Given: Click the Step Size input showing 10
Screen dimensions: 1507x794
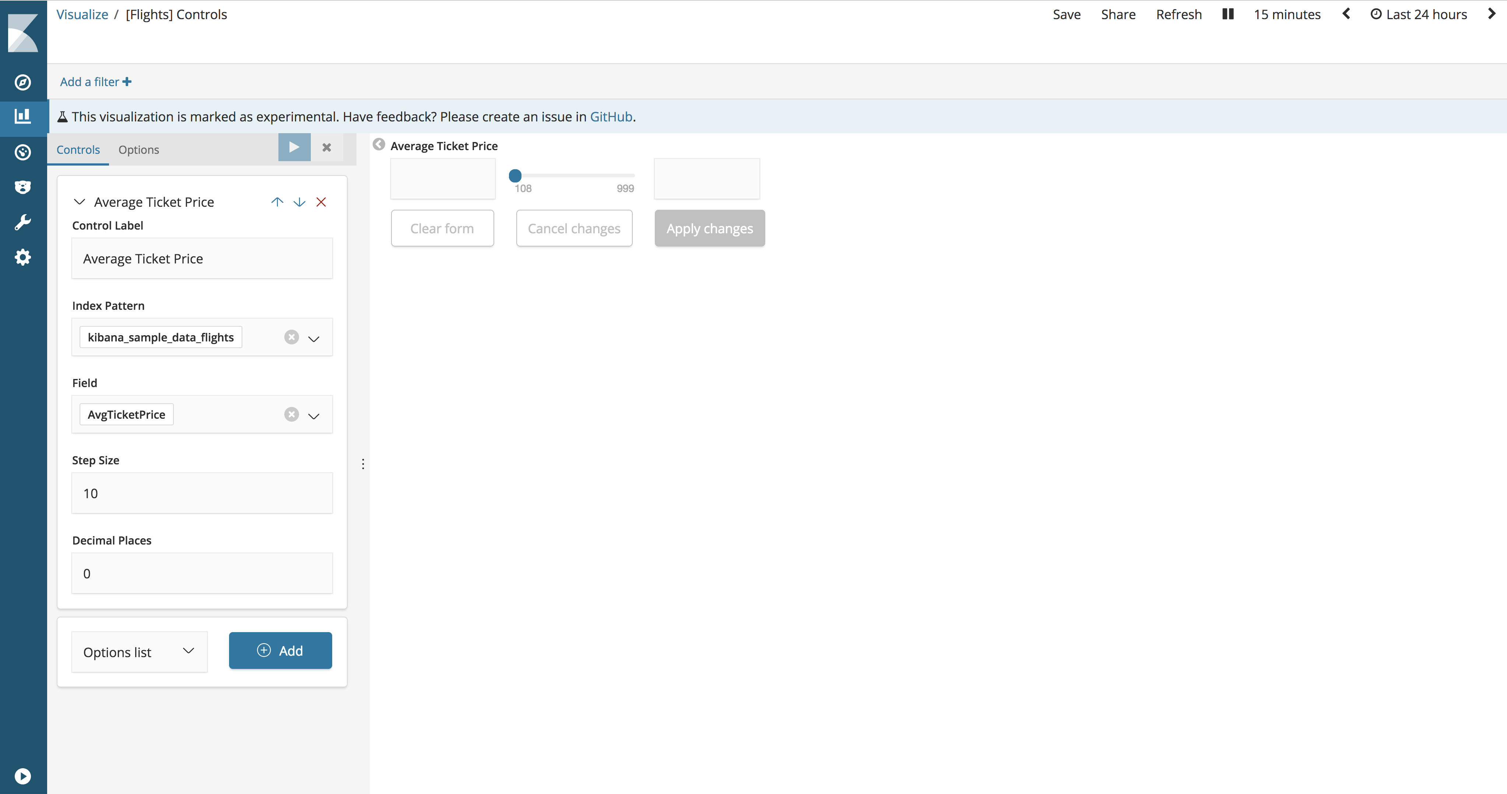Looking at the screenshot, I should 201,493.
